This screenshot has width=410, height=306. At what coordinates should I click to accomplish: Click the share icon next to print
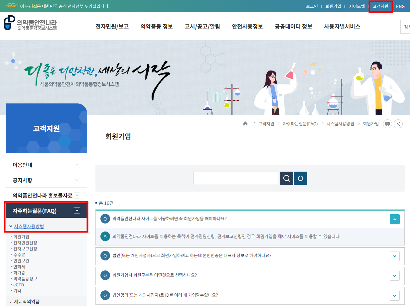[398, 123]
